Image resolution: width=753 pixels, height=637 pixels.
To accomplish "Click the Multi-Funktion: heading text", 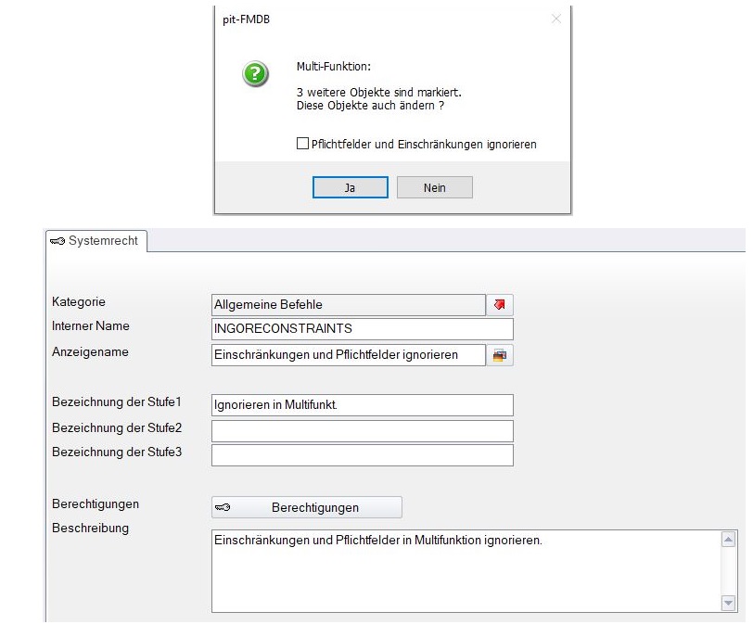I will click(334, 66).
